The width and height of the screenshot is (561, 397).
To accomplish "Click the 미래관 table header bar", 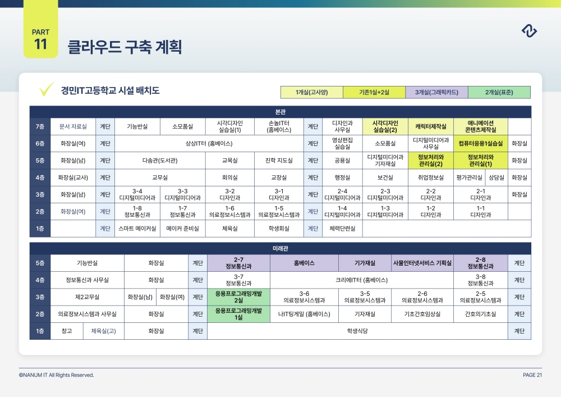I will (x=280, y=248).
